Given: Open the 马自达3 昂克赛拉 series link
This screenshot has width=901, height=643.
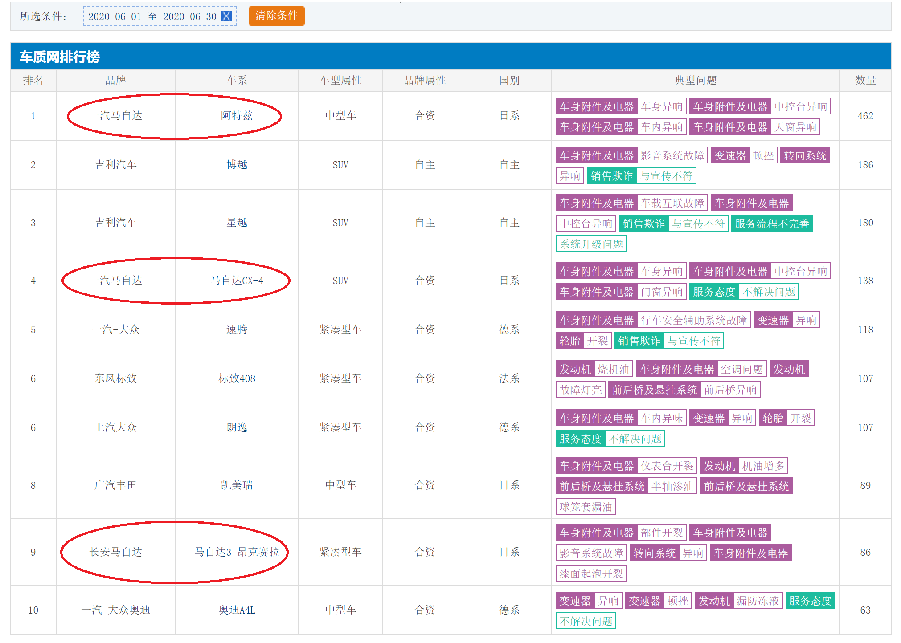Looking at the screenshot, I should point(237,552).
